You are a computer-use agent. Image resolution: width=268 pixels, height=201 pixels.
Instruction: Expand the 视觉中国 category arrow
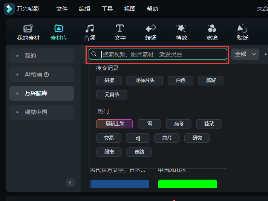[17, 112]
